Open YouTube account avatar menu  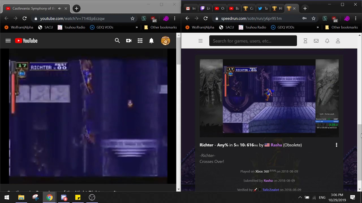coord(165,41)
